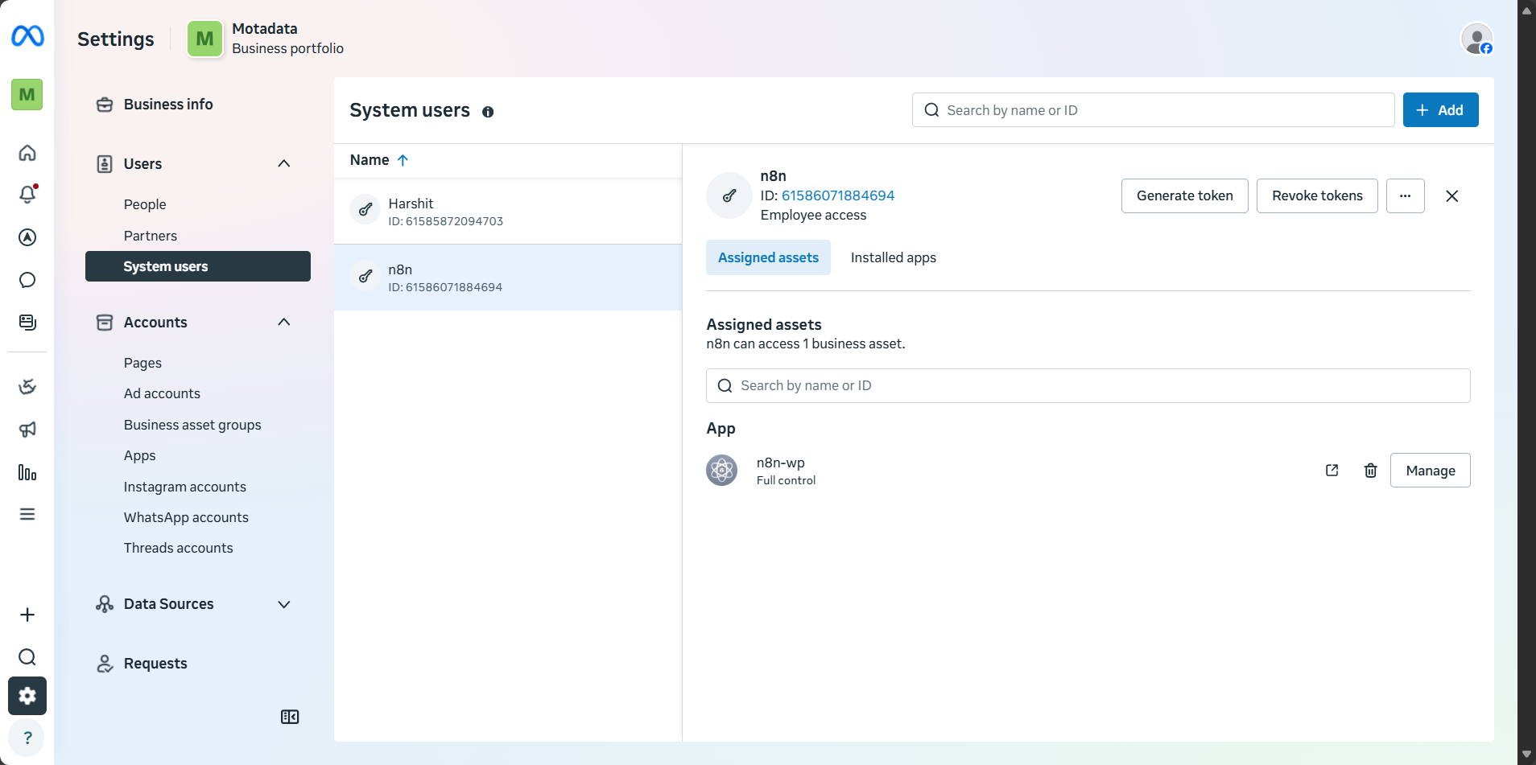
Task: Open Ad accounts in sidebar
Action: click(x=162, y=393)
